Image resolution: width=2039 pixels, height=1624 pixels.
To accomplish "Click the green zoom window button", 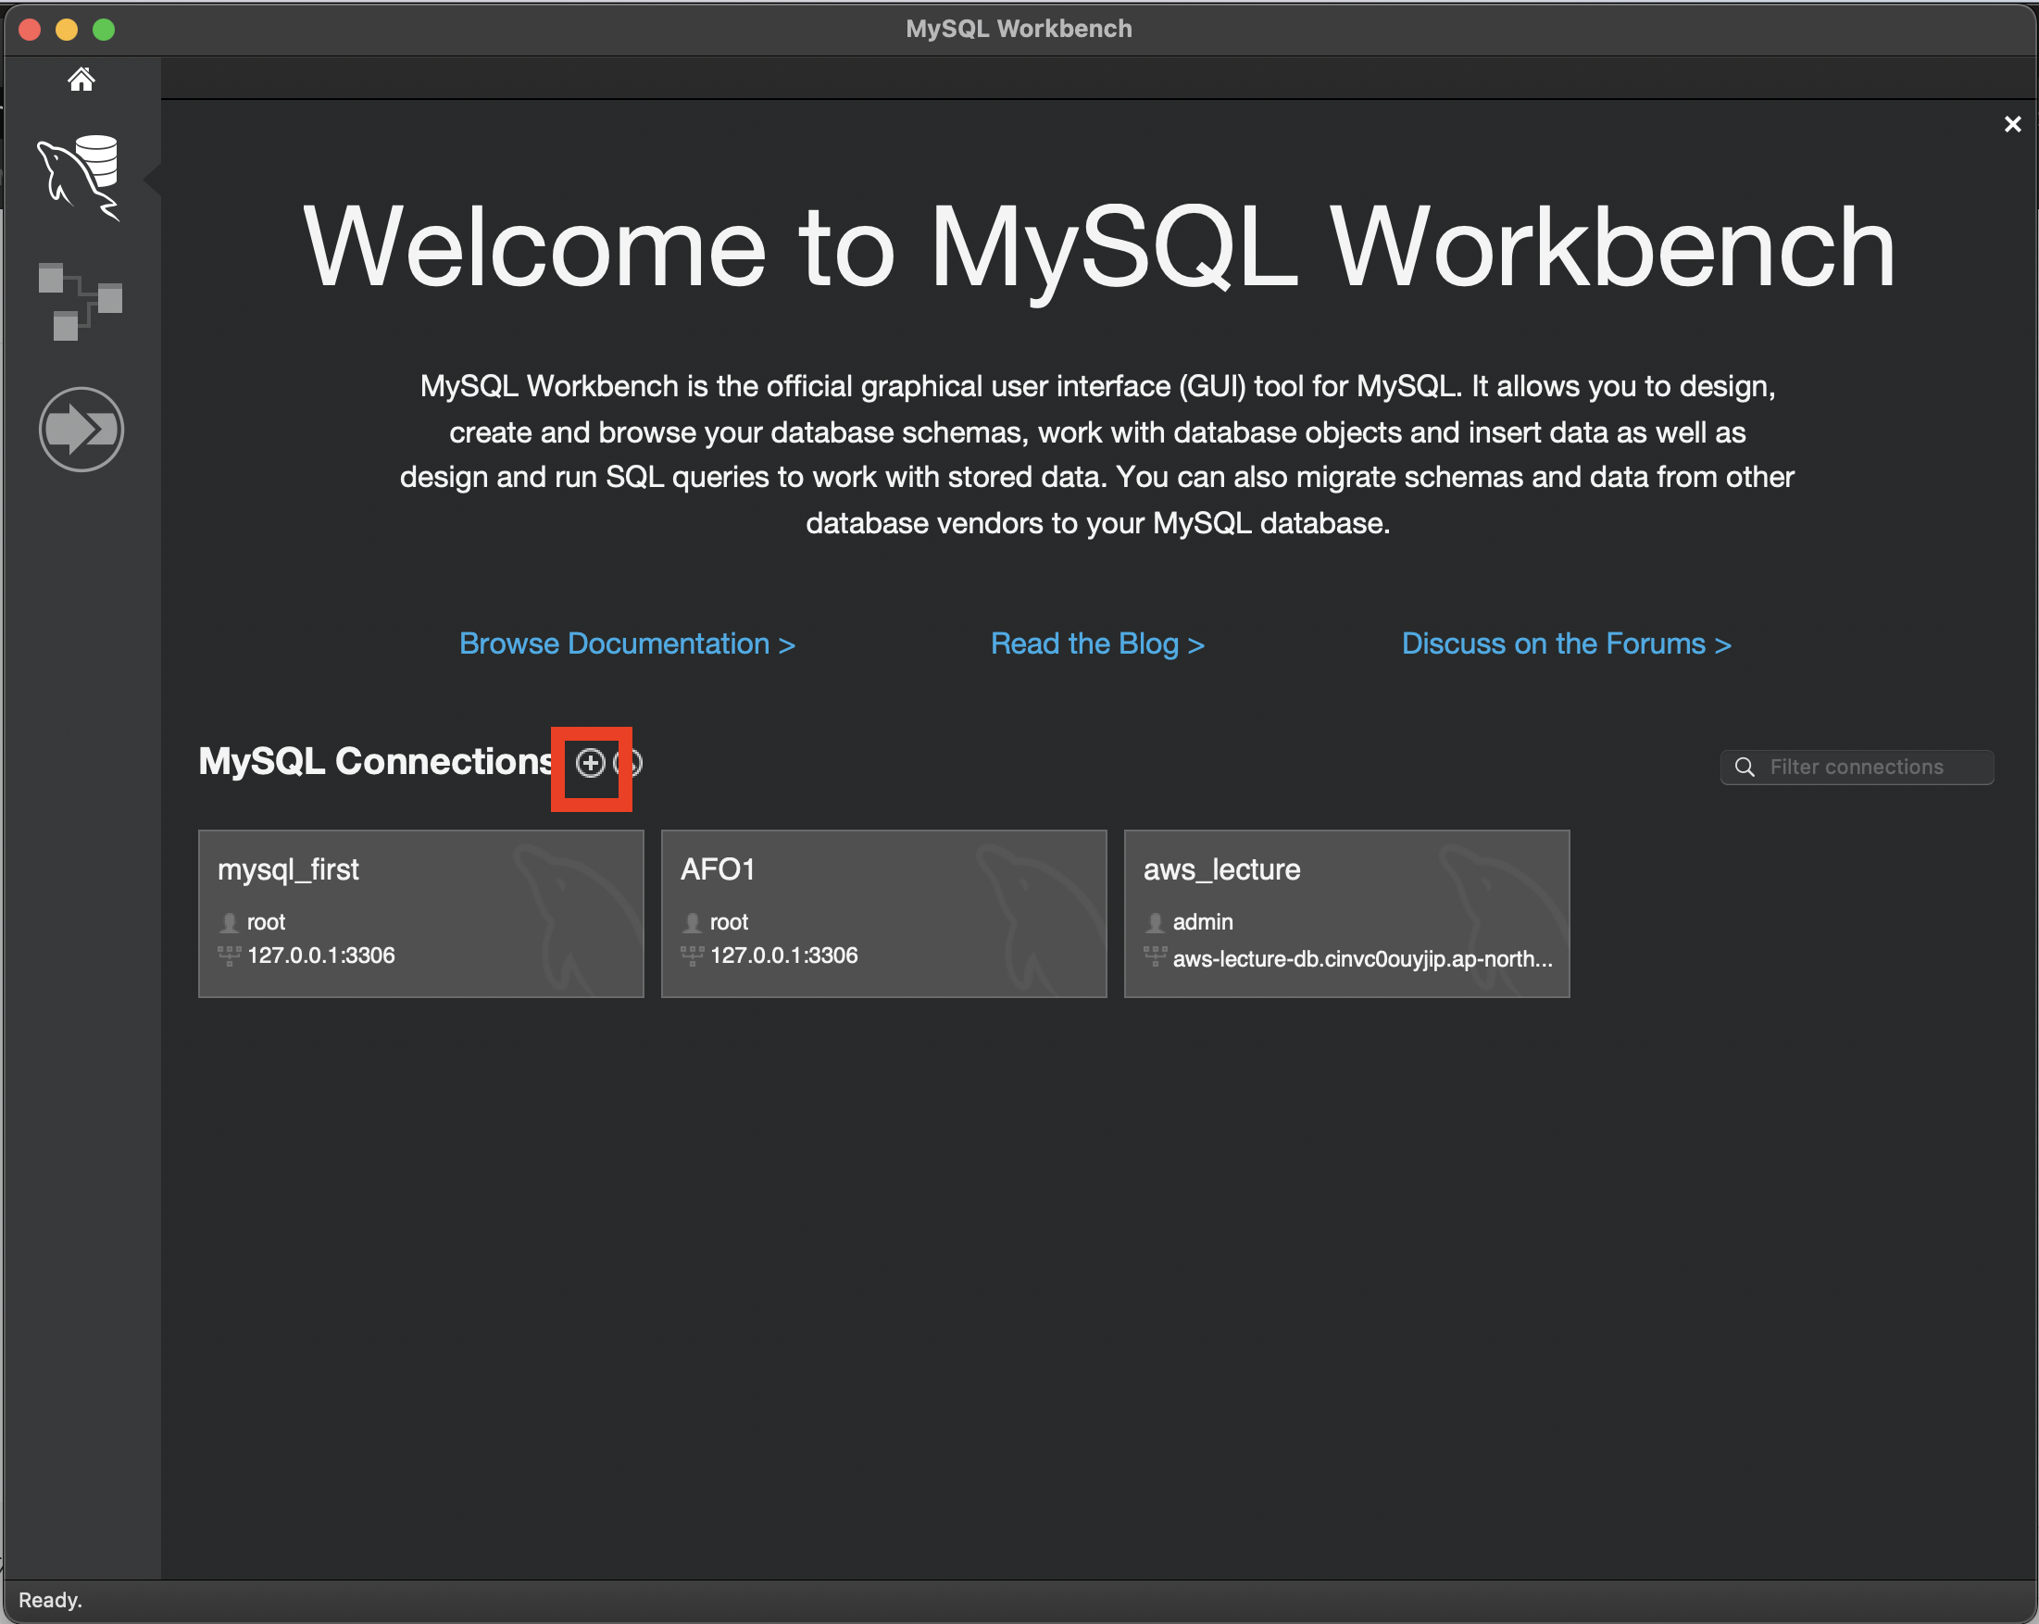I will click(x=104, y=30).
